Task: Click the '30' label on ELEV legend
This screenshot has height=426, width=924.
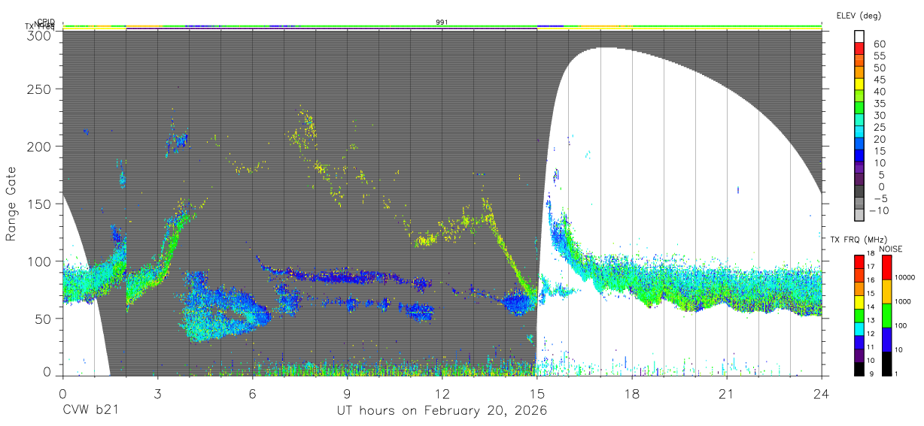Action: (x=879, y=116)
